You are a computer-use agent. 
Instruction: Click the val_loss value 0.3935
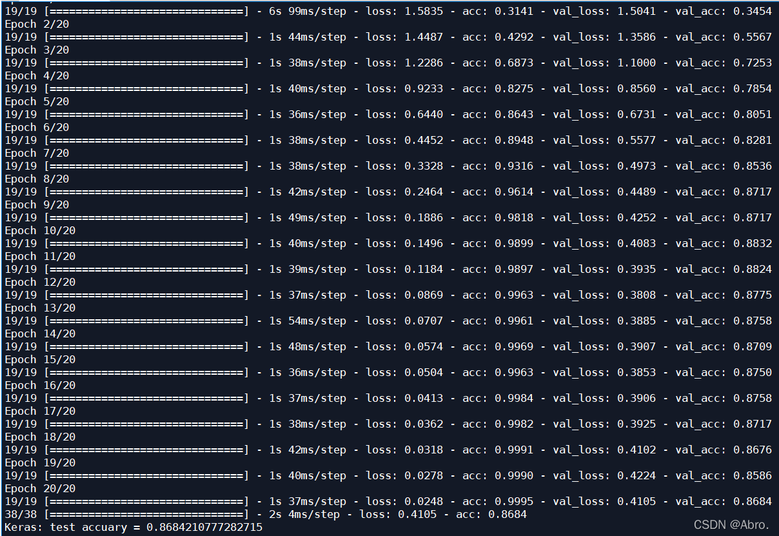[x=636, y=269]
